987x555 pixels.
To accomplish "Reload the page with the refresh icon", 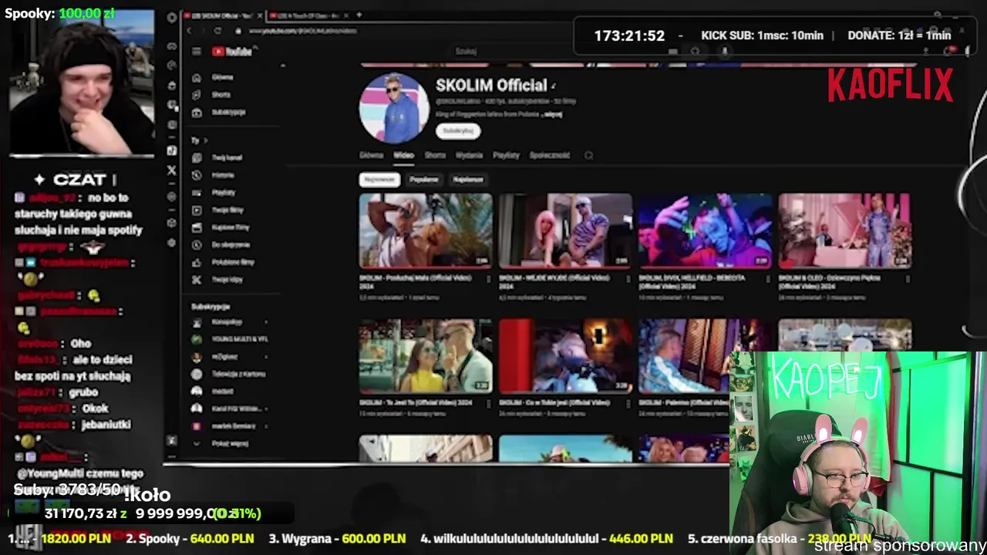I will (x=218, y=31).
